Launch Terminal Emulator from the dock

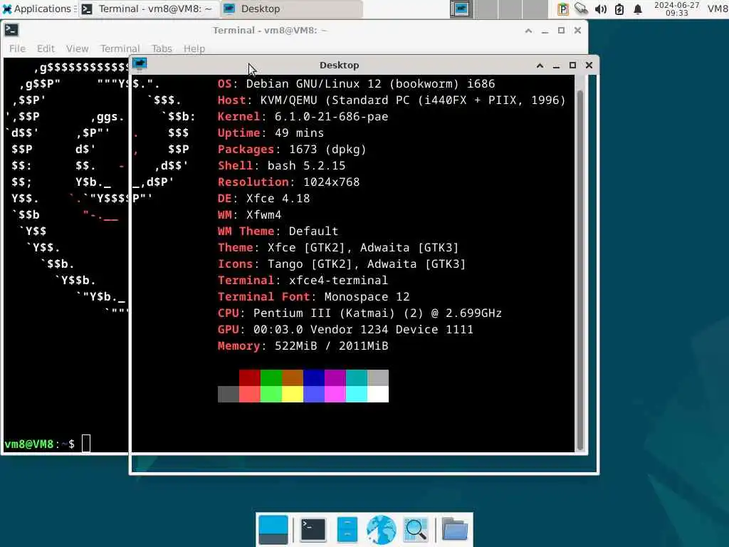tap(313, 529)
